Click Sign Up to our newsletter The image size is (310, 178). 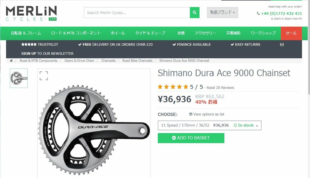(48, 53)
